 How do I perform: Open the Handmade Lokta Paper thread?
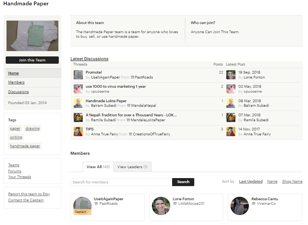pos(106,101)
